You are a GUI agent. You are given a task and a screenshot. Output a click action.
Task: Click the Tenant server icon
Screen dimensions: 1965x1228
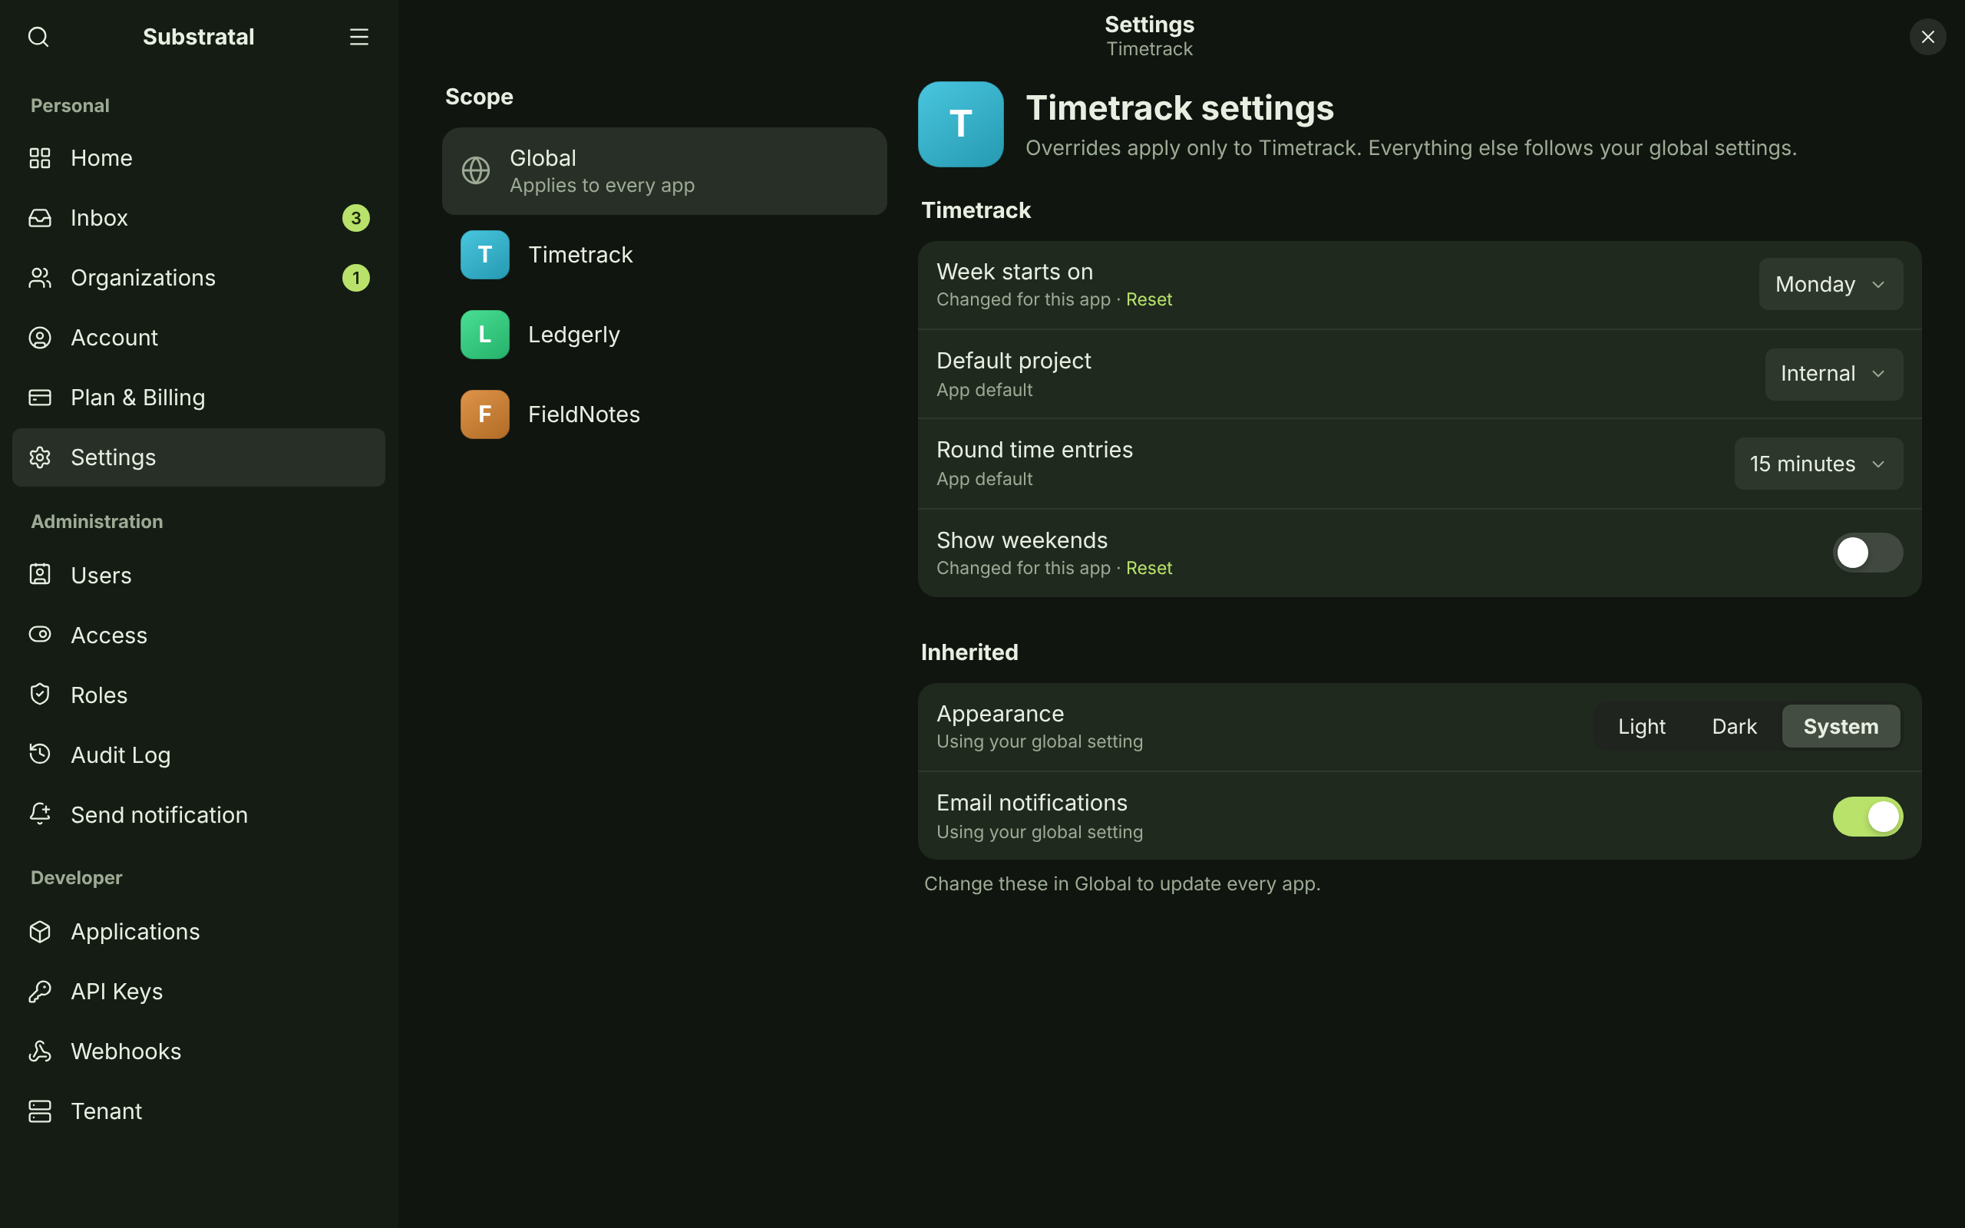pos(40,1111)
